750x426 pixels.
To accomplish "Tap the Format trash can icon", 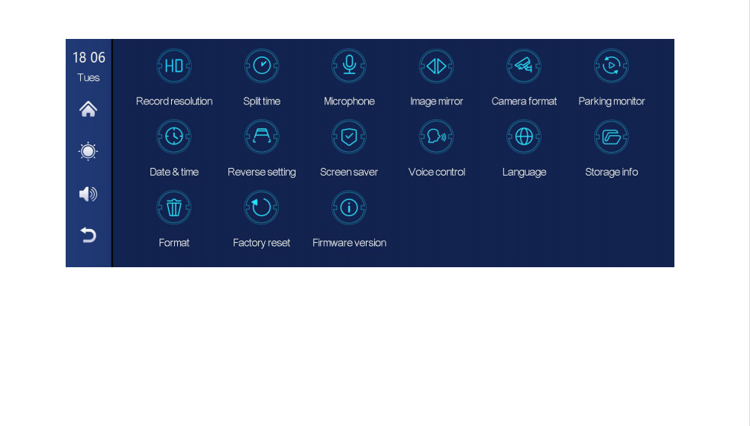I will click(x=174, y=208).
